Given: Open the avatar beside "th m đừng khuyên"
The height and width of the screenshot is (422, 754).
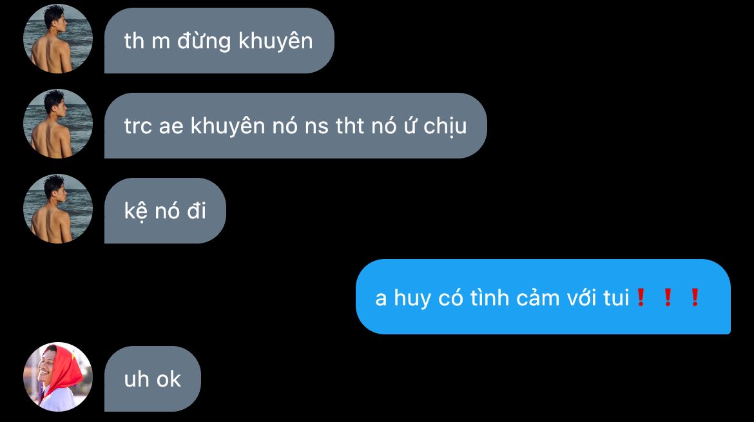Looking at the screenshot, I should pyautogui.click(x=58, y=39).
